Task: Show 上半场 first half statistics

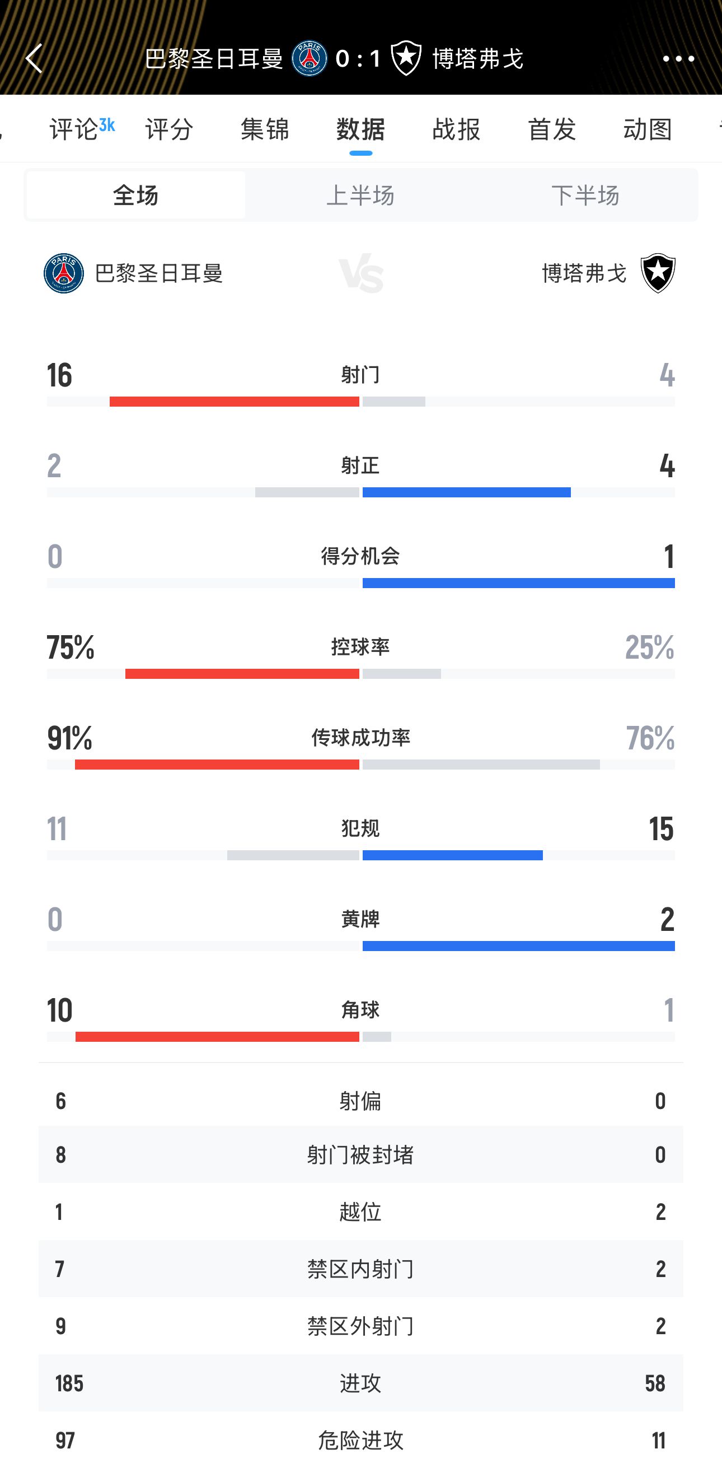Action: [360, 195]
